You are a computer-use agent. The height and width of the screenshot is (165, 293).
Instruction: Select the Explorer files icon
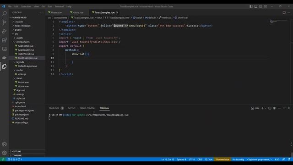click(4, 66)
